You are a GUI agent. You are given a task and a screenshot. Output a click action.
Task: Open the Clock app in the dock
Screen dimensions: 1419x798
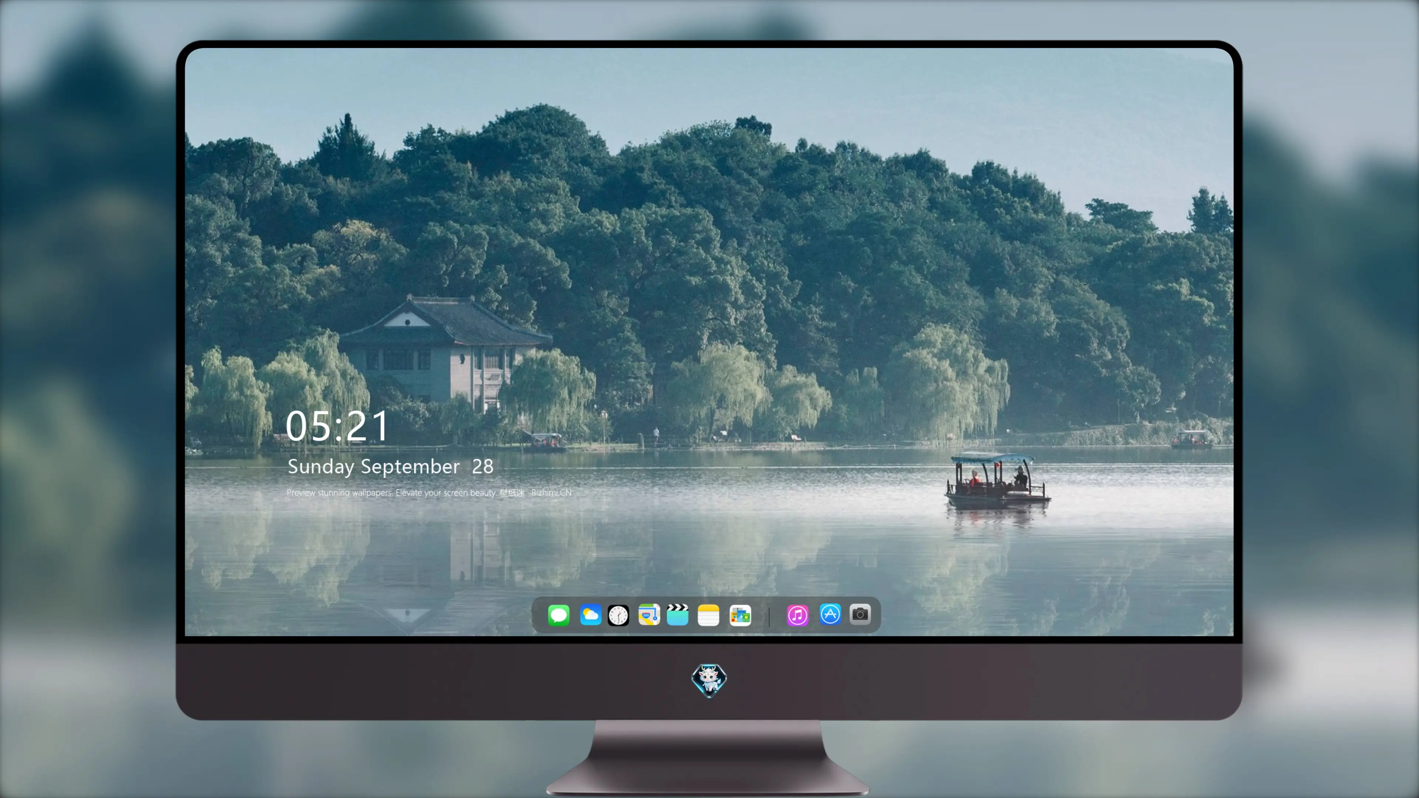618,615
